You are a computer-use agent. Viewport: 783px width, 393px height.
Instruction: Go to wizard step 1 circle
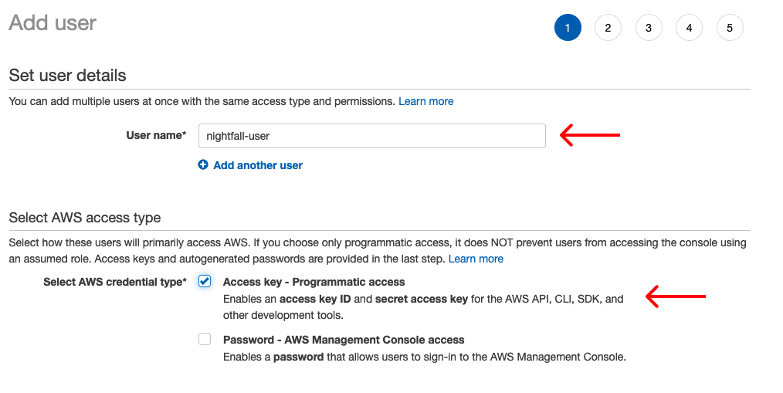(568, 29)
